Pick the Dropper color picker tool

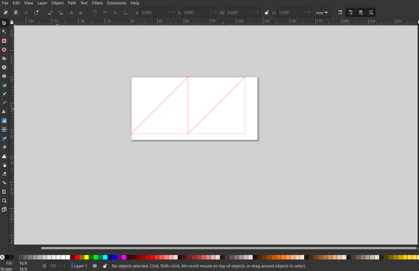pos(4,138)
